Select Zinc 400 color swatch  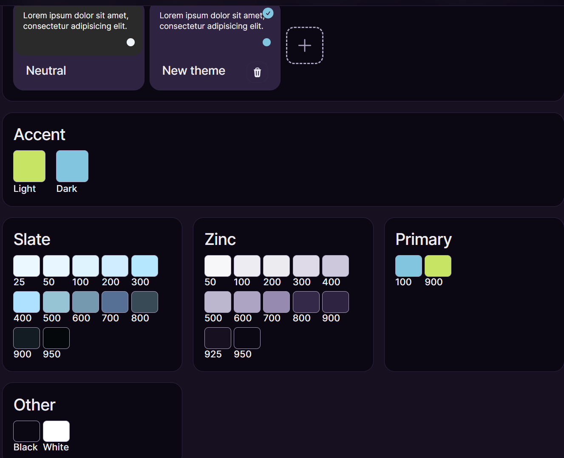pyautogui.click(x=335, y=266)
